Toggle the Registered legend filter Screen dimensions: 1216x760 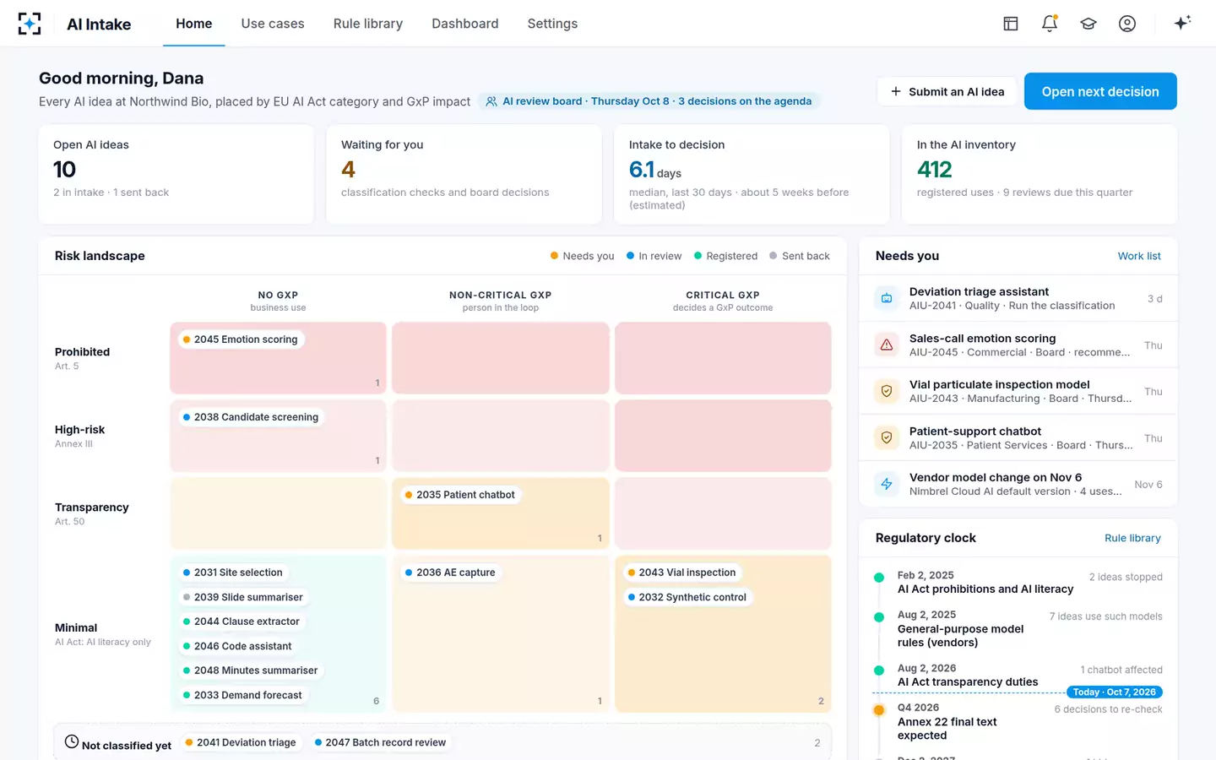pos(726,256)
